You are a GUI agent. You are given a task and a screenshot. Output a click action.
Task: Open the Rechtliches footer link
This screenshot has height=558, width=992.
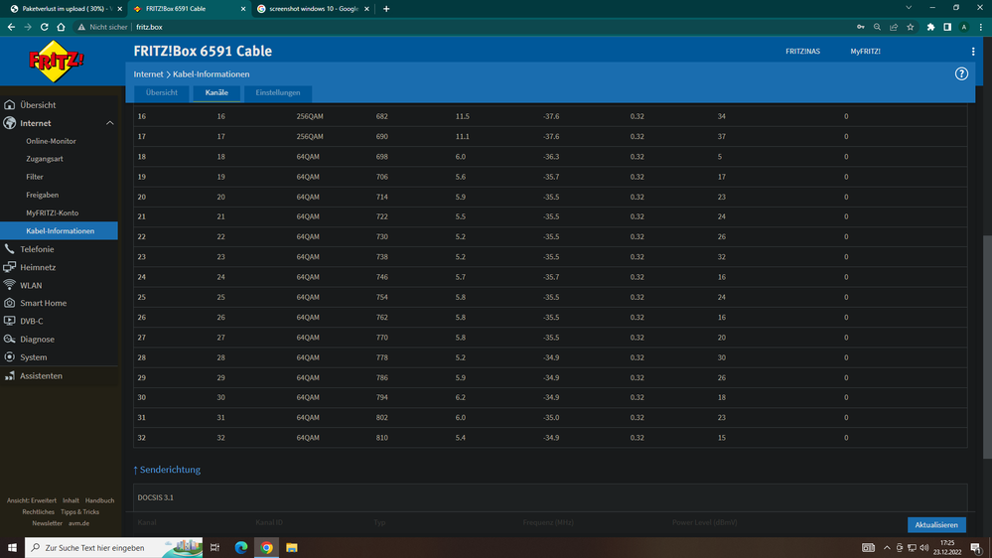click(x=38, y=511)
